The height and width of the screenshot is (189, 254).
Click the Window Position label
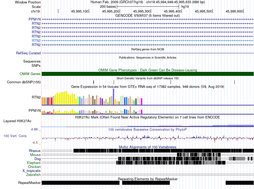pyautogui.click(x=28, y=2)
